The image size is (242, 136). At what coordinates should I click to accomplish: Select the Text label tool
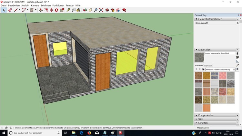(74, 10)
